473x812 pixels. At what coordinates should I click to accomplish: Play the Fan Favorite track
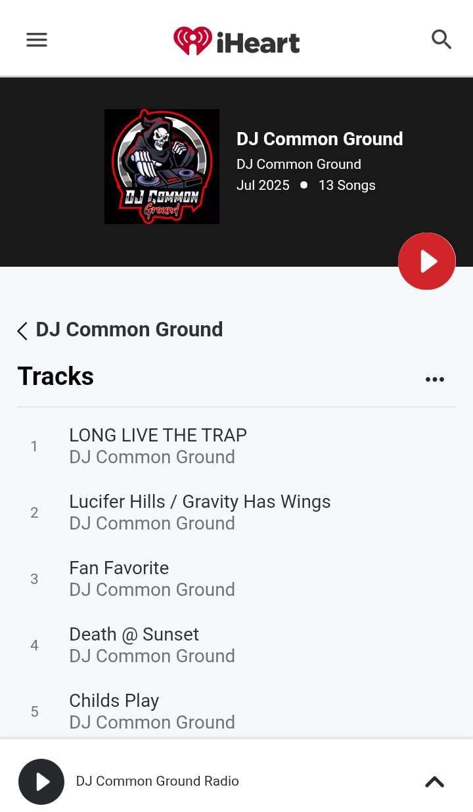[x=236, y=579]
